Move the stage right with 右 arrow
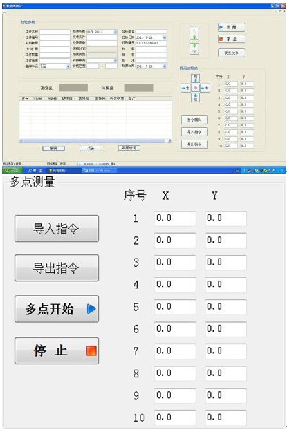The image size is (287, 432). point(205,88)
